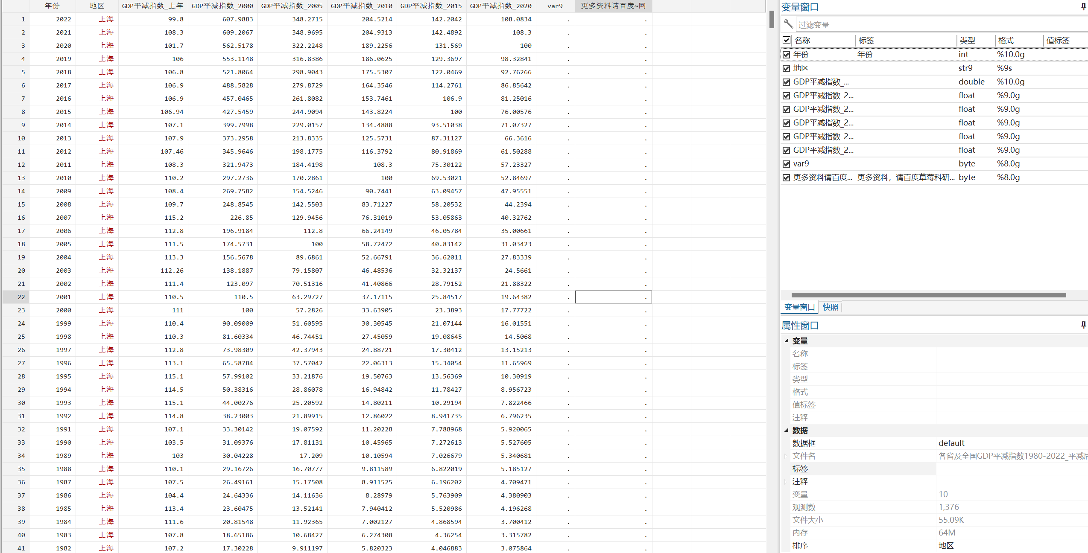
Task: Expand the 文件名 property row arrow
Action: pyautogui.click(x=785, y=456)
